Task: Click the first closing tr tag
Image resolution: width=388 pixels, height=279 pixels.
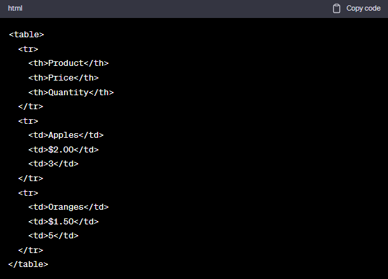Action: pos(31,107)
